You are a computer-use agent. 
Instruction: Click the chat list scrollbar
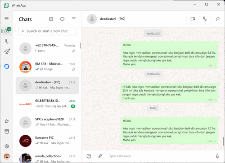pyautogui.click(x=80, y=46)
